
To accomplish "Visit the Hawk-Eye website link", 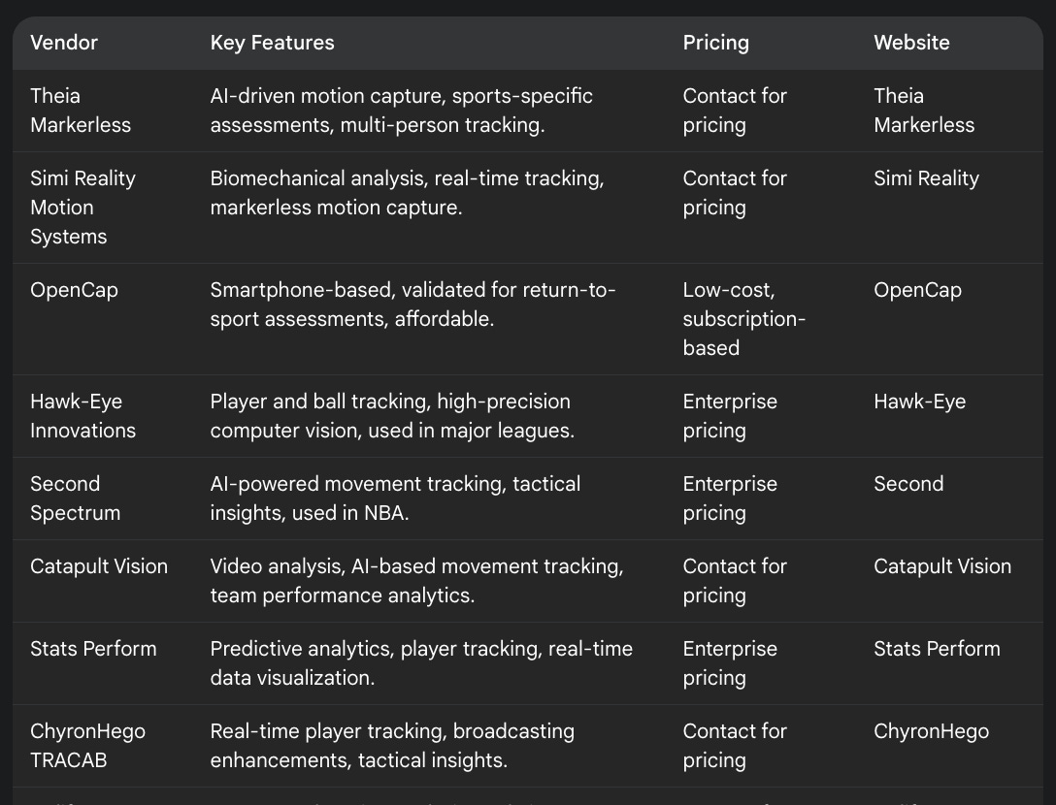I will (x=919, y=402).
